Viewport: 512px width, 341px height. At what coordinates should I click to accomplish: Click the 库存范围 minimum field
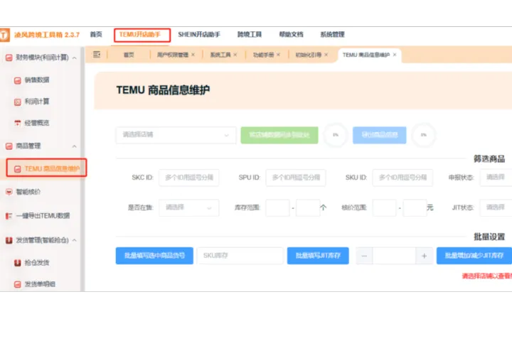277,207
